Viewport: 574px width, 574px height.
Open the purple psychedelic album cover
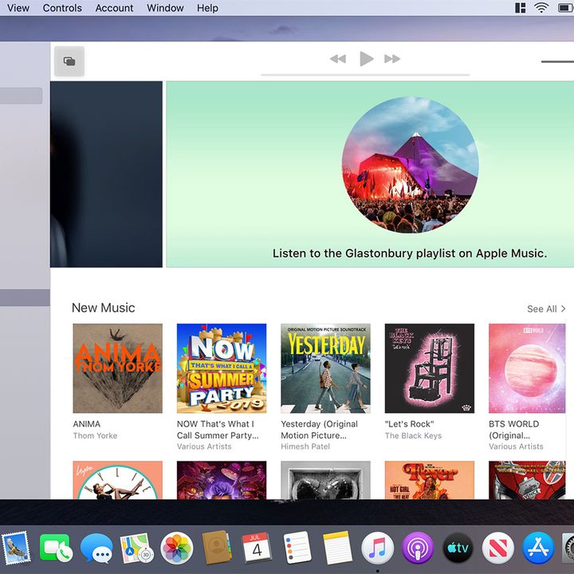click(222, 480)
